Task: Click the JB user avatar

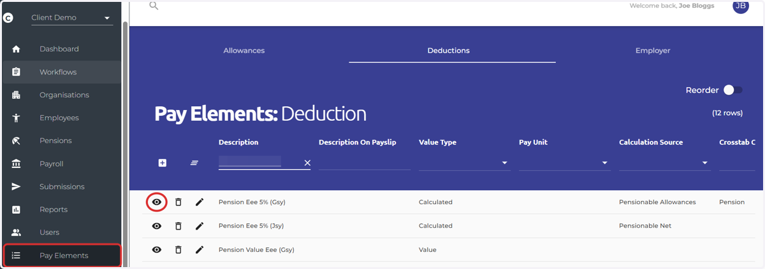Action: [x=741, y=6]
